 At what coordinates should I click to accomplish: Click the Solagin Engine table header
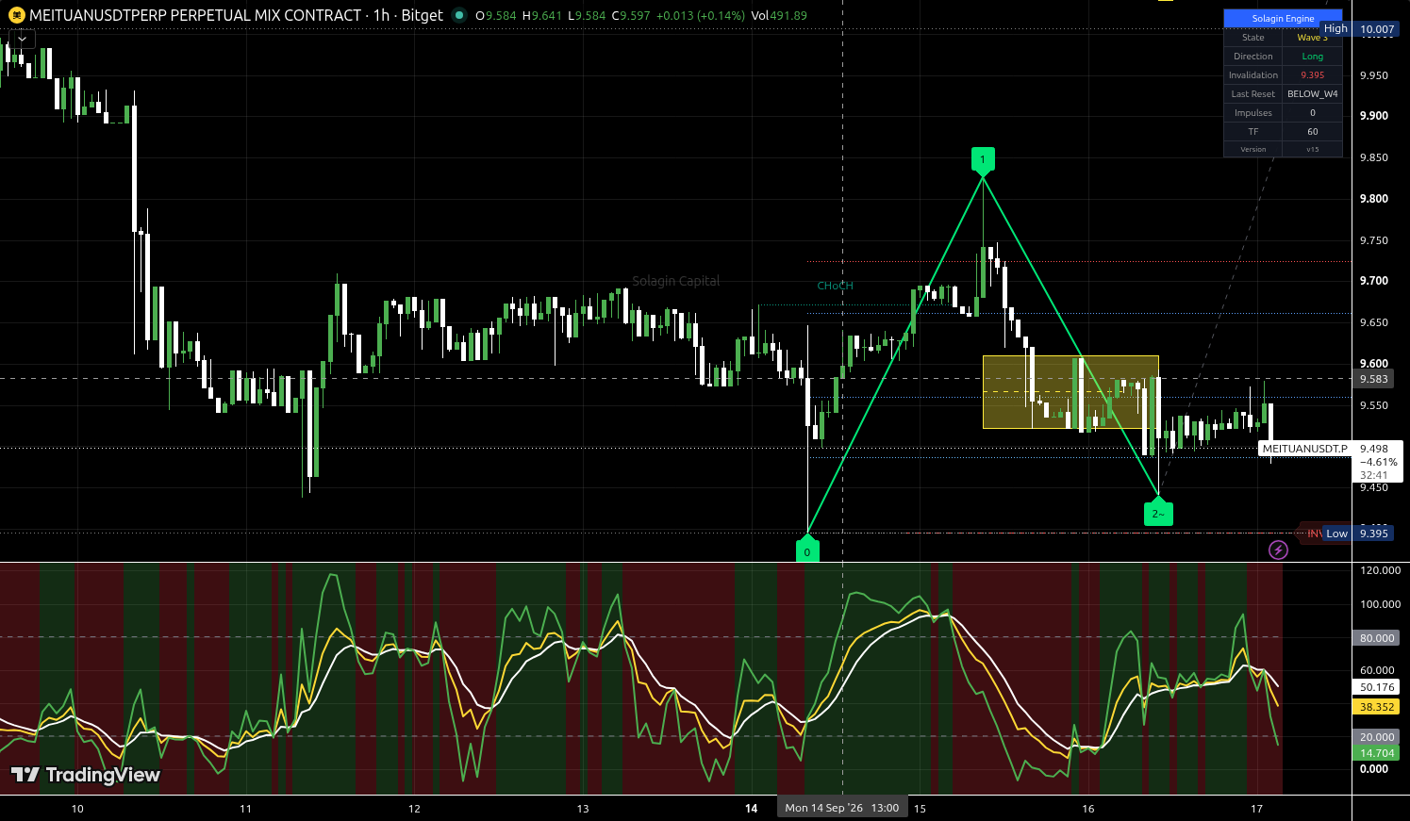(x=1283, y=18)
